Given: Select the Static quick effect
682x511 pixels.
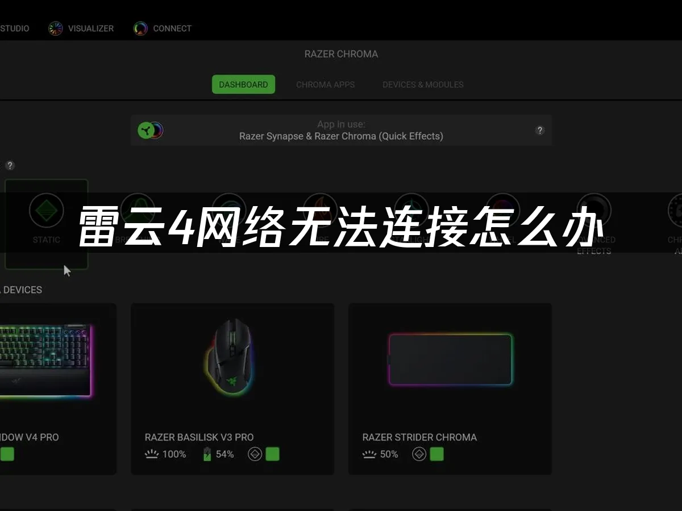Looking at the screenshot, I should [x=46, y=224].
